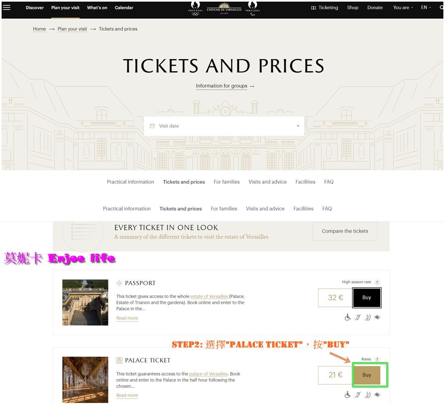Open Plan your visit in top navigation
445x405 pixels.
coord(65,8)
